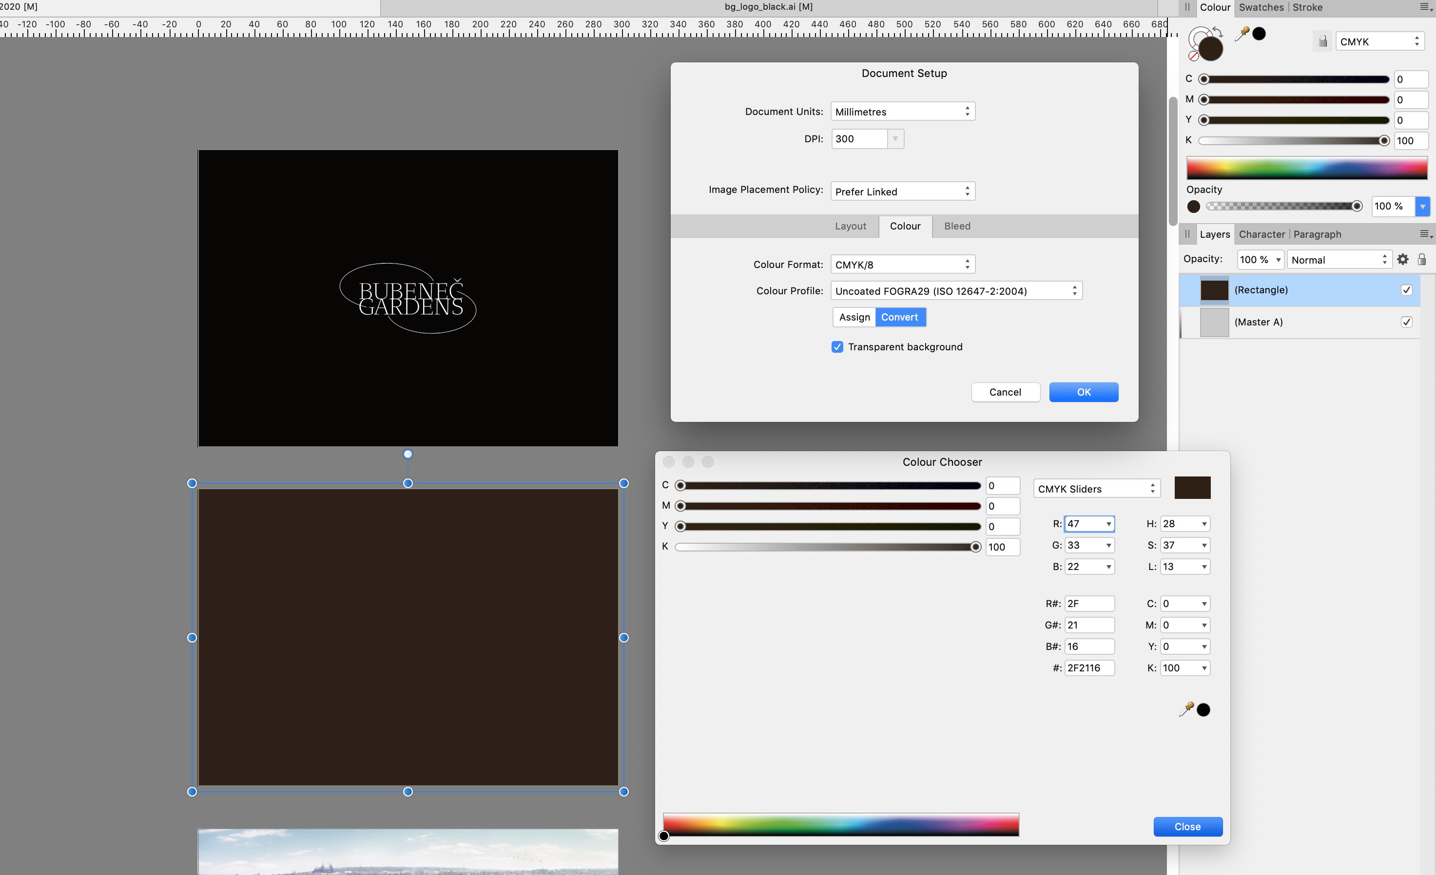Image resolution: width=1436 pixels, height=875 pixels.
Task: Click the spectrum bar in Colour Chooser
Action: click(841, 825)
